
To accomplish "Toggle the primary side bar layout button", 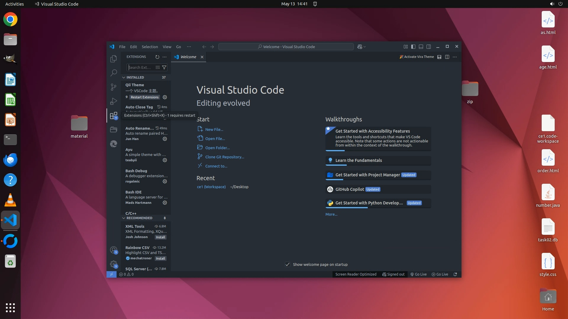I will pos(413,47).
